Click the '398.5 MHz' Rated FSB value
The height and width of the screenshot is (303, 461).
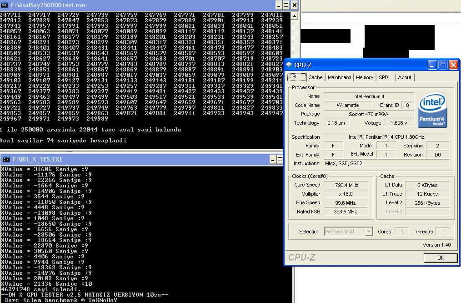tap(346, 212)
